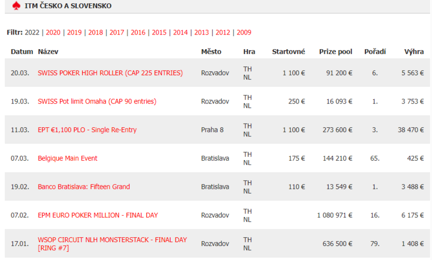Switch filter to year 2016

tap(138, 32)
